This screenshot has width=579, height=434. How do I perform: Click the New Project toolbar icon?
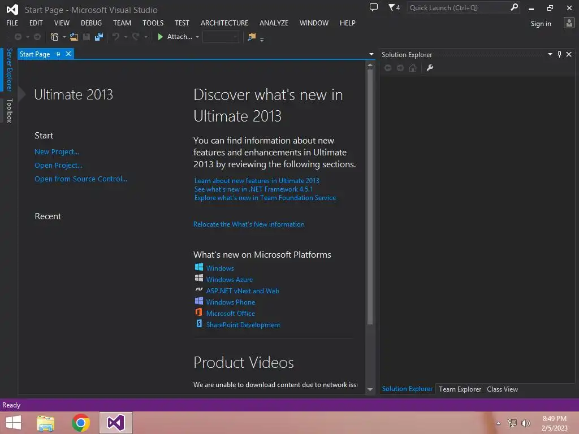pyautogui.click(x=55, y=37)
